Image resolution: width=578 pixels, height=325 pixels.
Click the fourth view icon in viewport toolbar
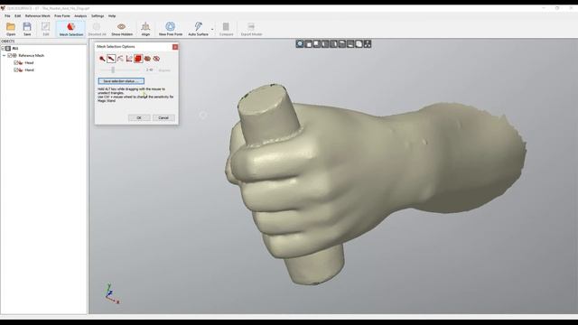point(325,44)
